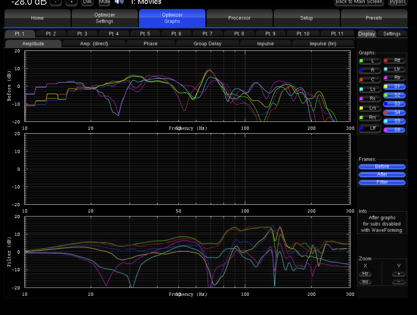The image size is (417, 315).
Task: Hide the After frame
Action: pos(382,174)
